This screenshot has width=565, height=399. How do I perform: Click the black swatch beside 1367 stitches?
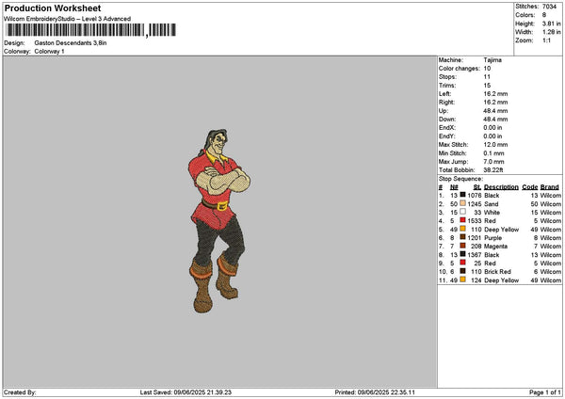[x=462, y=254]
